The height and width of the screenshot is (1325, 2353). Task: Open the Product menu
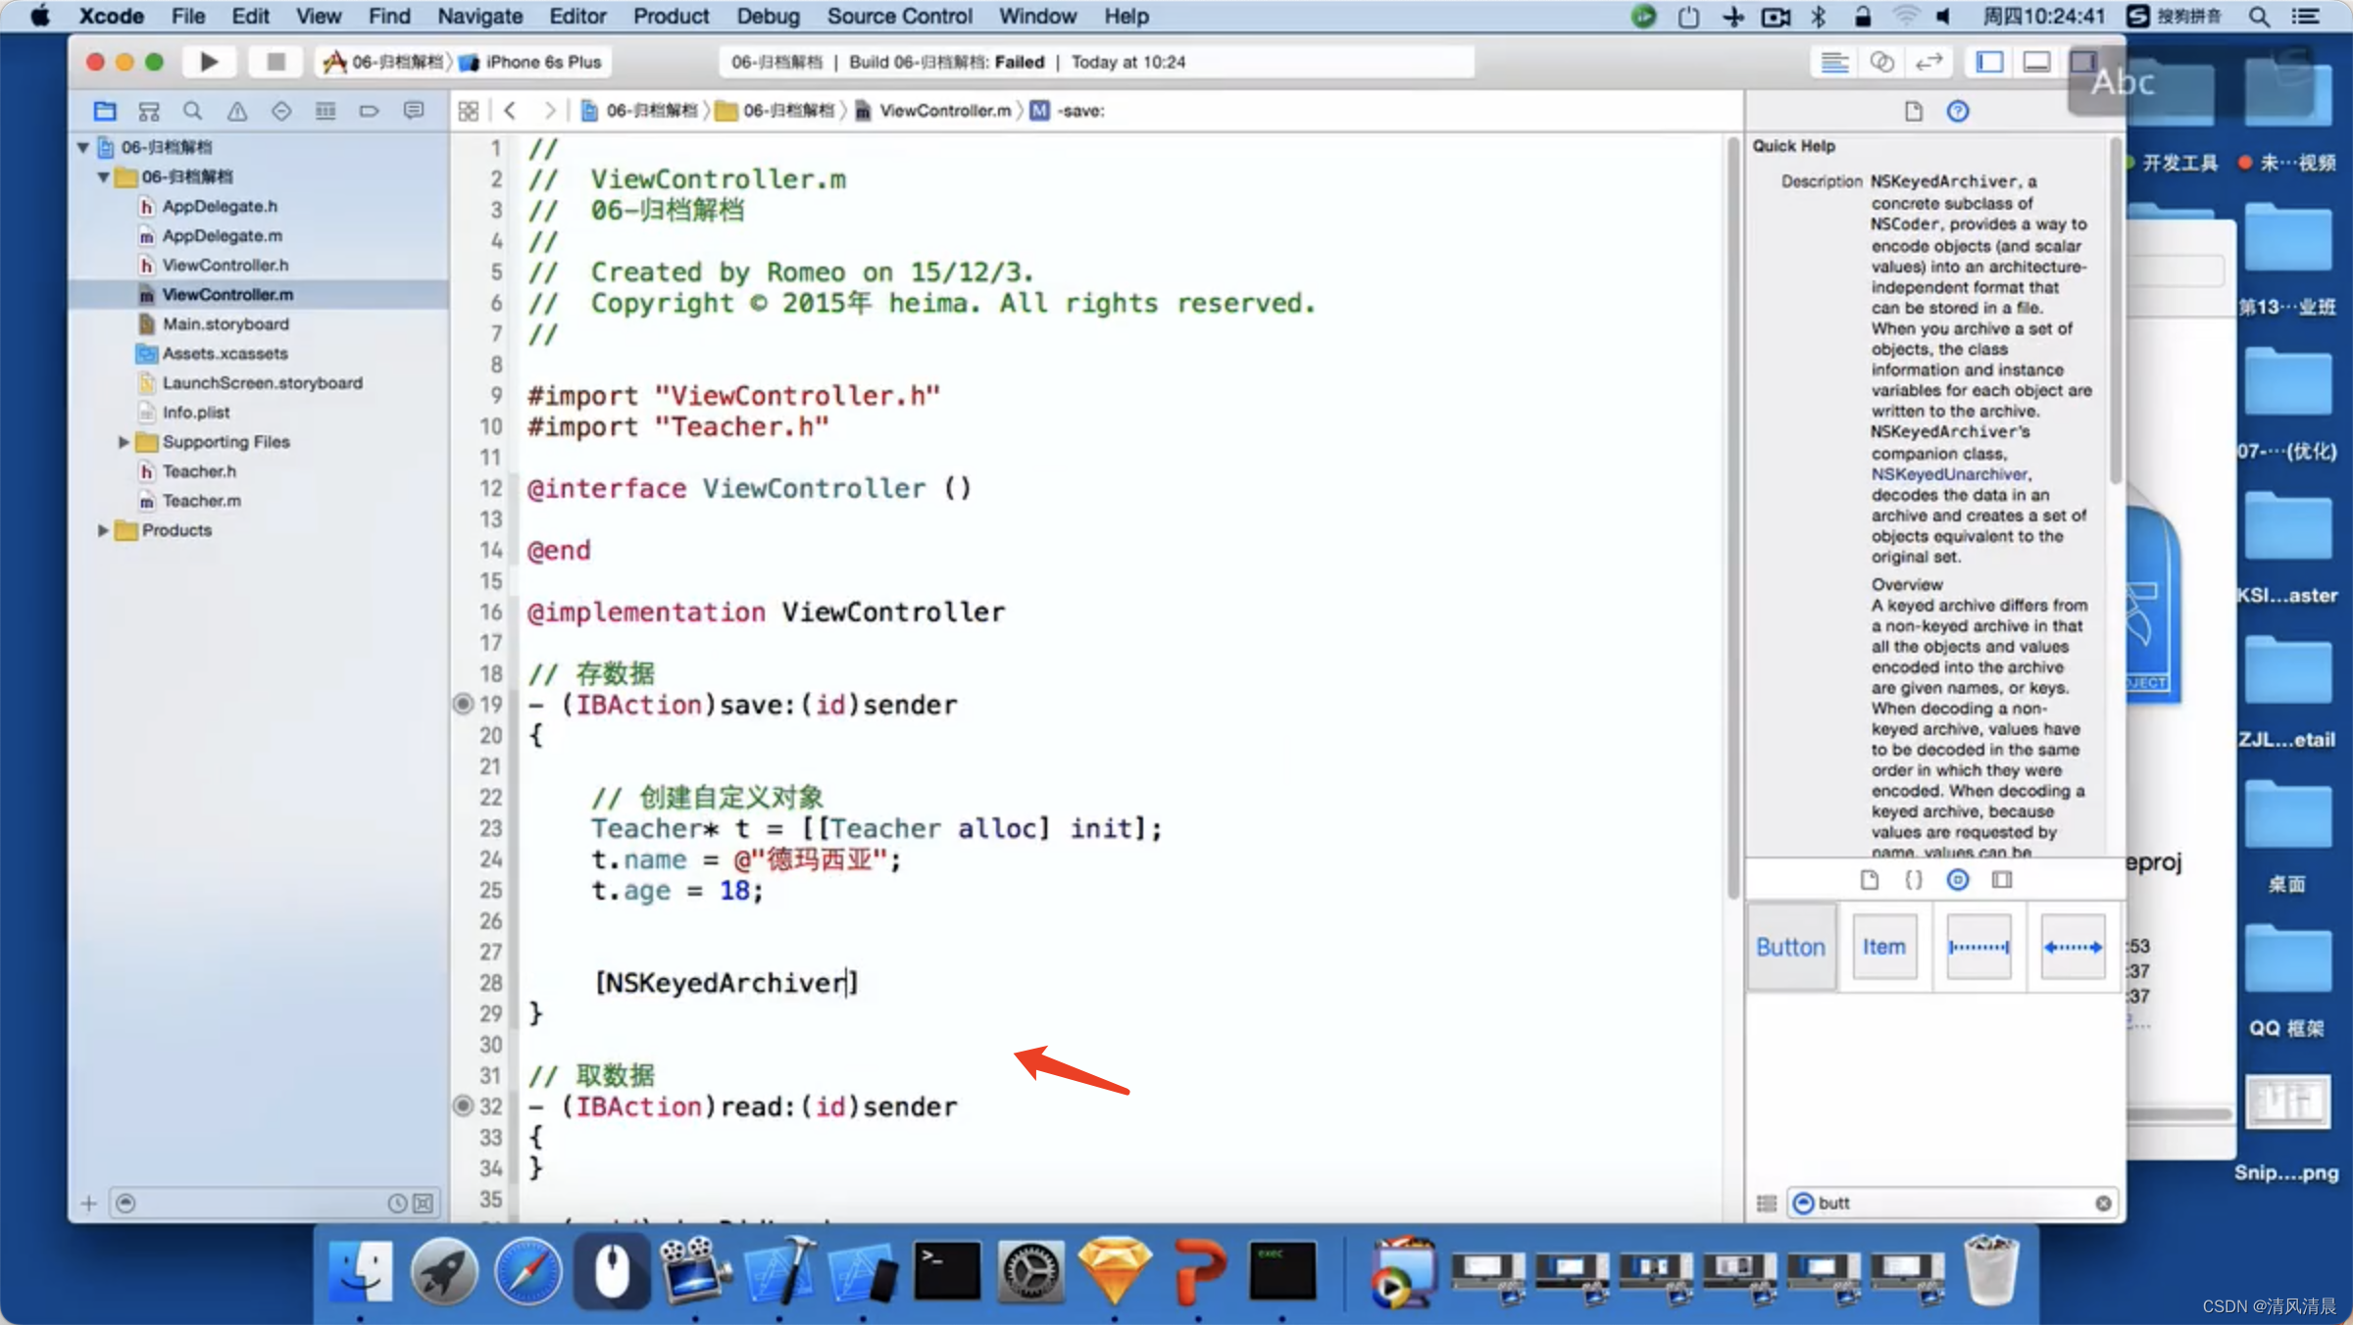point(671,16)
